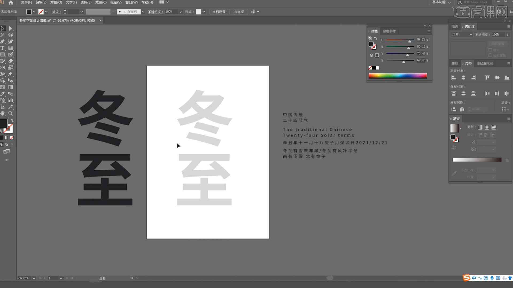This screenshot has height=288, width=513.
Task: Close the 冬至字体设计海报.ai document tab
Action: 100,20
